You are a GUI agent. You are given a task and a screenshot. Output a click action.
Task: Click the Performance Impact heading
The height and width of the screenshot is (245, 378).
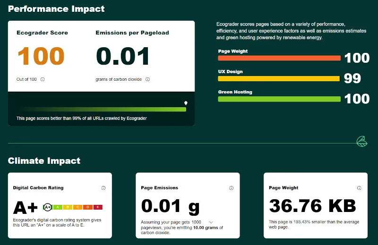tap(56, 9)
